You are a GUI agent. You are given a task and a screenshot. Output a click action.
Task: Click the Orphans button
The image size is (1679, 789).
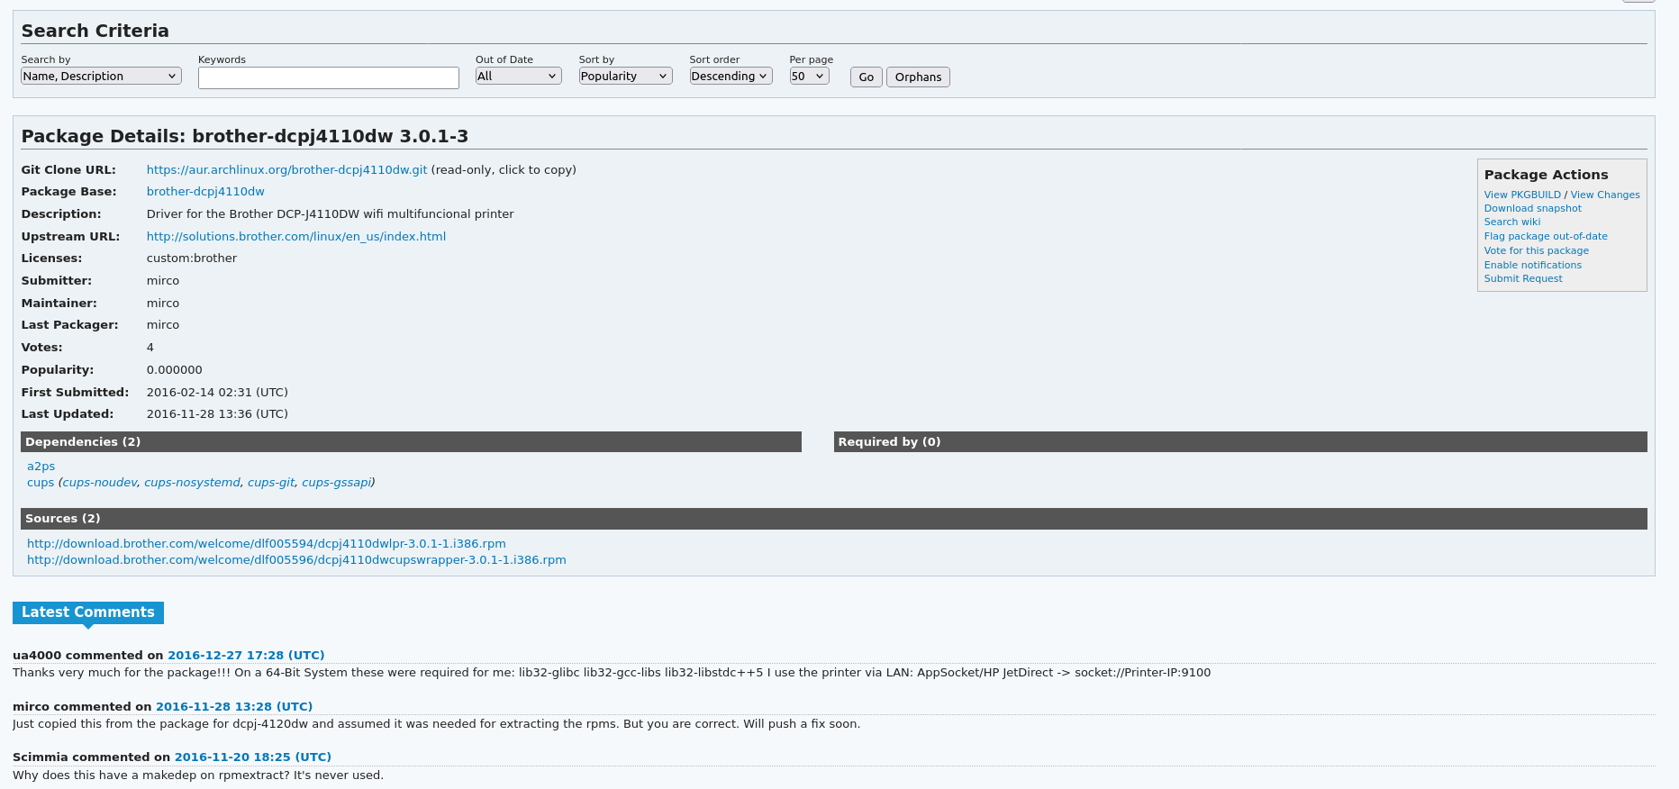pos(918,77)
